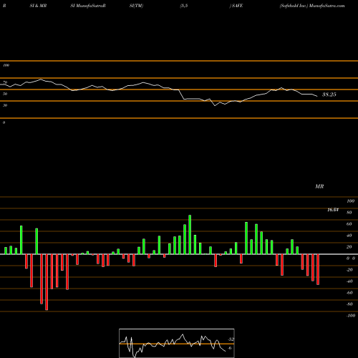Click the RSI value 38.25 label
The image size is (358, 358).
point(329,95)
